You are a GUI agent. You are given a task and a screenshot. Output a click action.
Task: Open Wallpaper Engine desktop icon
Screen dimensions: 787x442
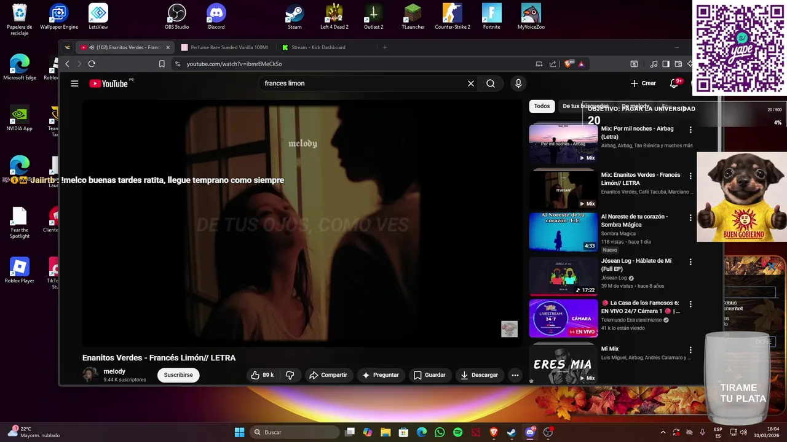(59, 17)
